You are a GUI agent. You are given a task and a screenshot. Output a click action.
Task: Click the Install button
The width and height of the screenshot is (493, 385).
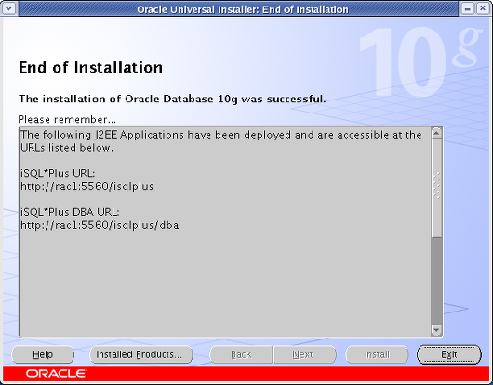pos(377,354)
